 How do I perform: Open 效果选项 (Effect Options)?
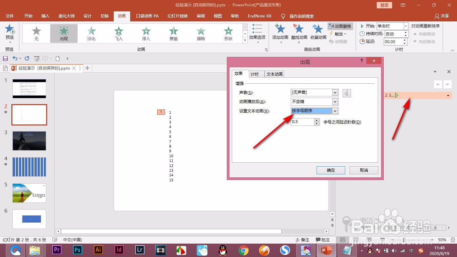pyautogui.click(x=257, y=33)
